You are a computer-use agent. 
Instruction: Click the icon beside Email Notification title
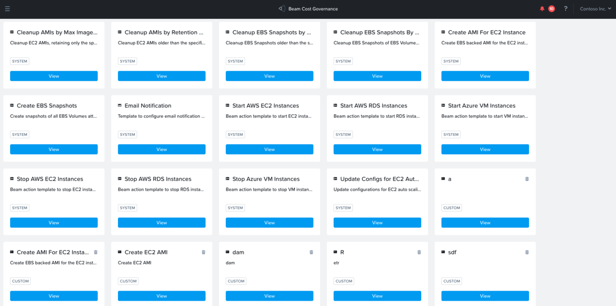120,105
